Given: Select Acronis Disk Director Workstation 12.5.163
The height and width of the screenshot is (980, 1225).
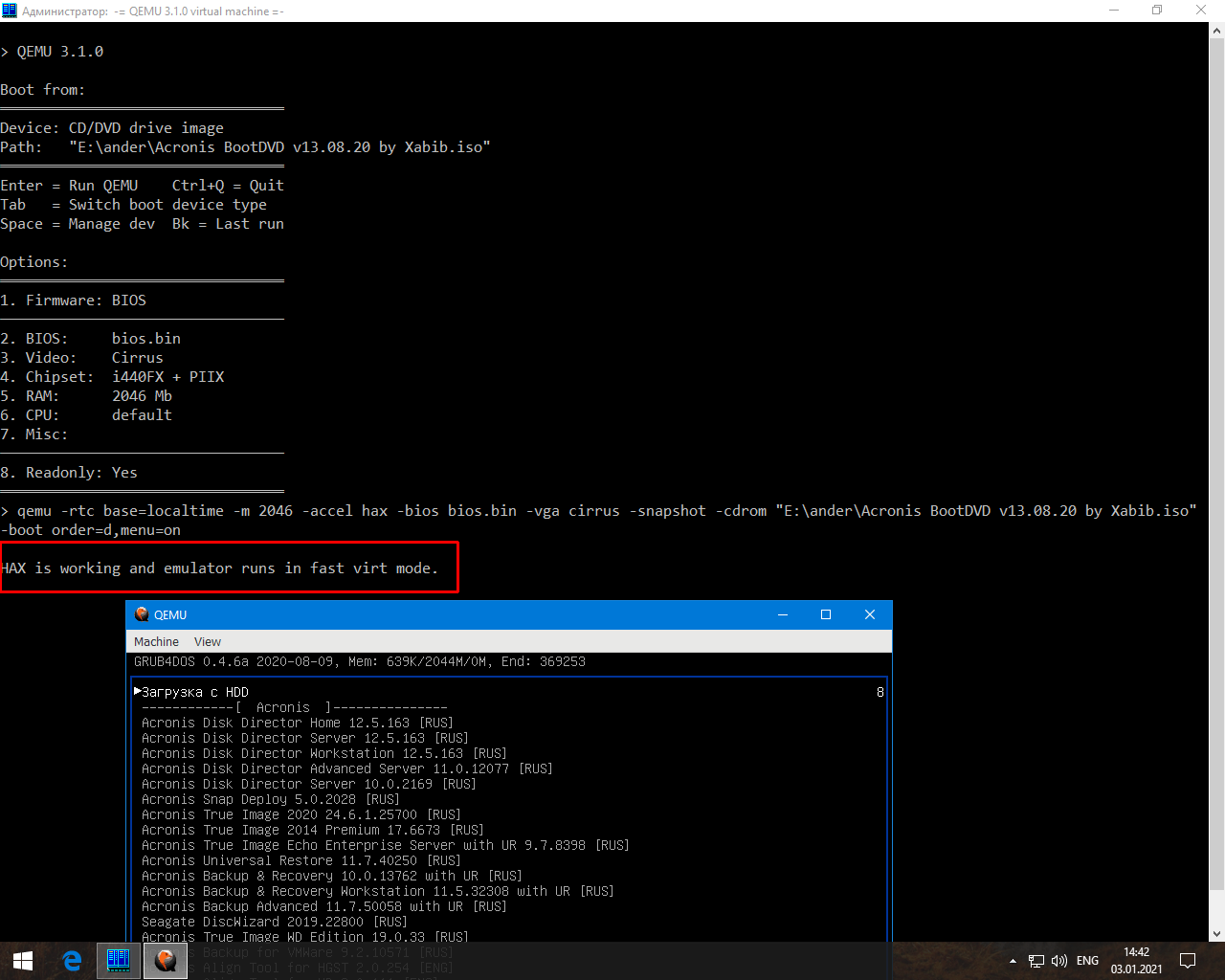Looking at the screenshot, I should [324, 753].
